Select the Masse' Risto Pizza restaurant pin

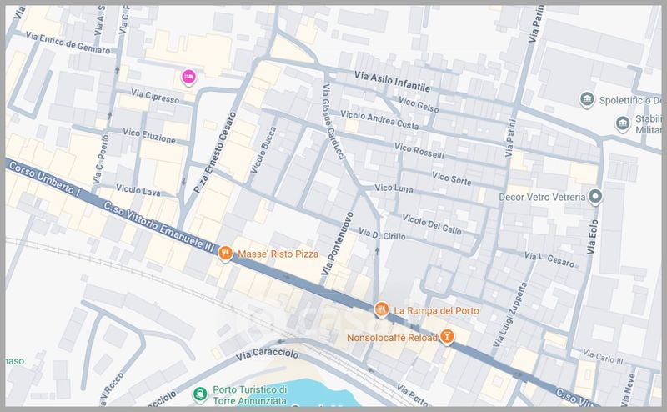coord(225,255)
